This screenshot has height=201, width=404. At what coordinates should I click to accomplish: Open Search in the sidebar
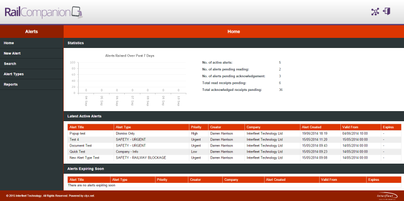(x=31, y=64)
